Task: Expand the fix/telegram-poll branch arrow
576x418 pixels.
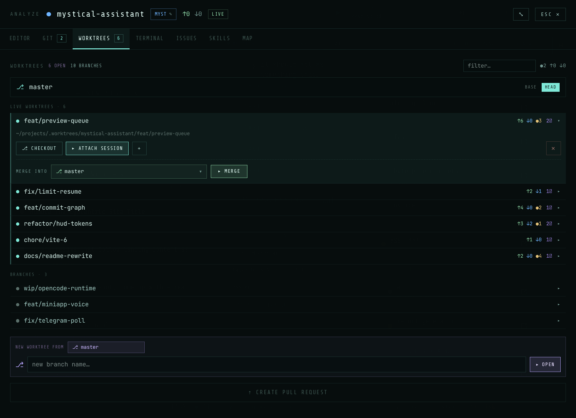Action: (x=559, y=321)
